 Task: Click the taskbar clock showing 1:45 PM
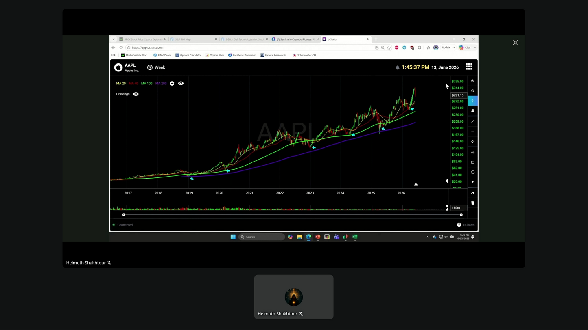(464, 237)
